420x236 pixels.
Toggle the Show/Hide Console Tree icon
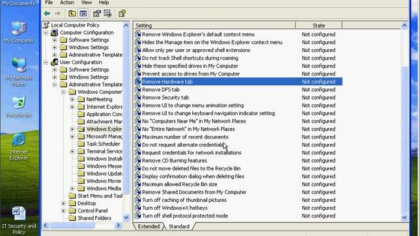pyautogui.click(x=83, y=13)
